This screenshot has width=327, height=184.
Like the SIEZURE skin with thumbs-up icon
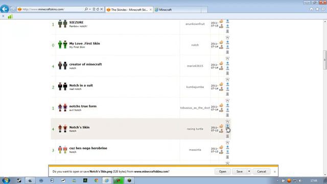click(x=221, y=21)
